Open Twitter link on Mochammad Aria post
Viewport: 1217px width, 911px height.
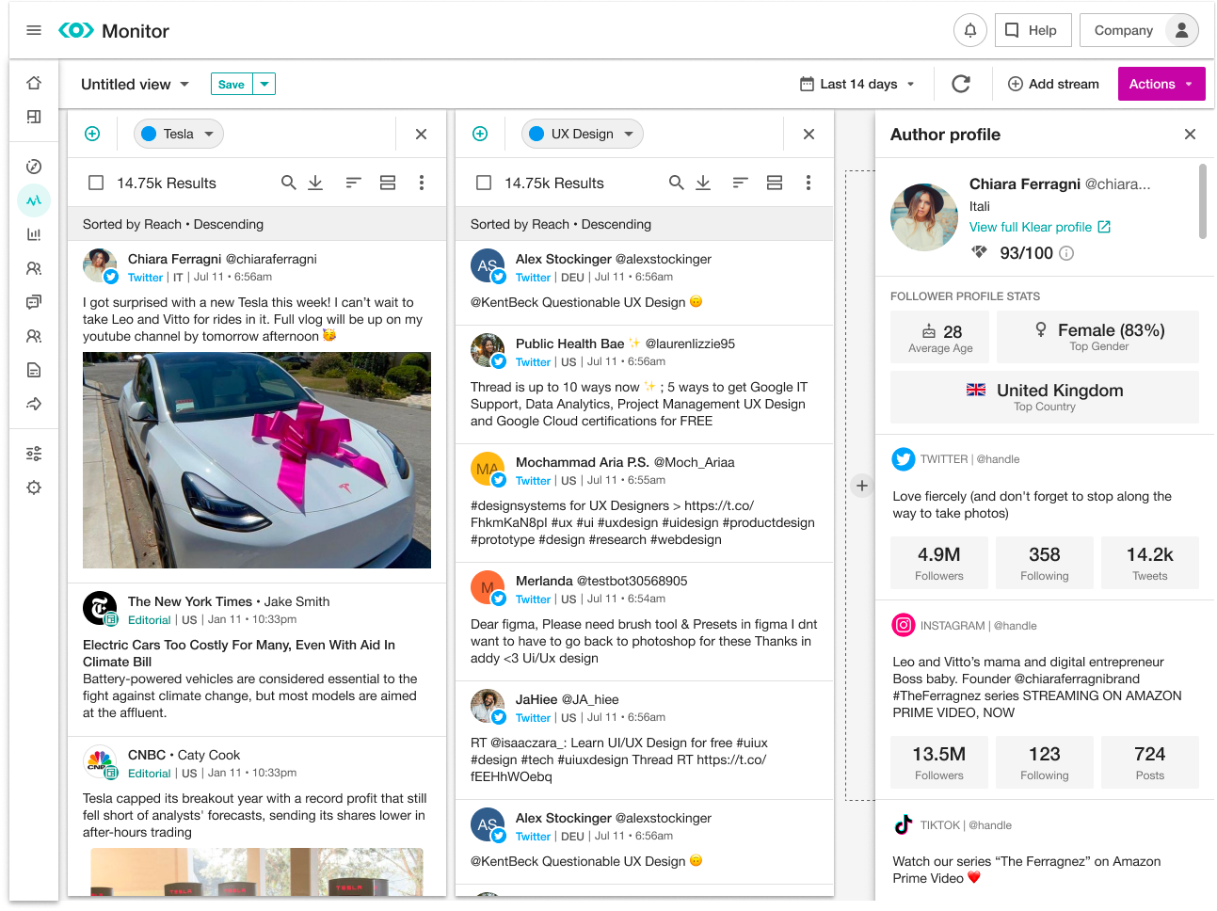tap(533, 481)
